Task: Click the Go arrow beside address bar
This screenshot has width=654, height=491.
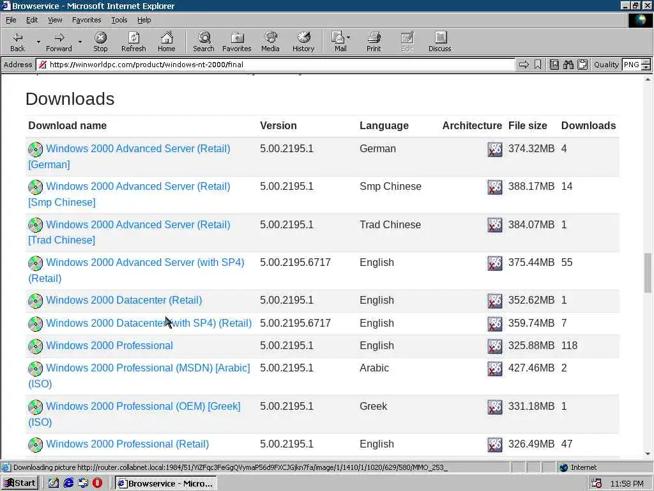Action: tap(524, 65)
